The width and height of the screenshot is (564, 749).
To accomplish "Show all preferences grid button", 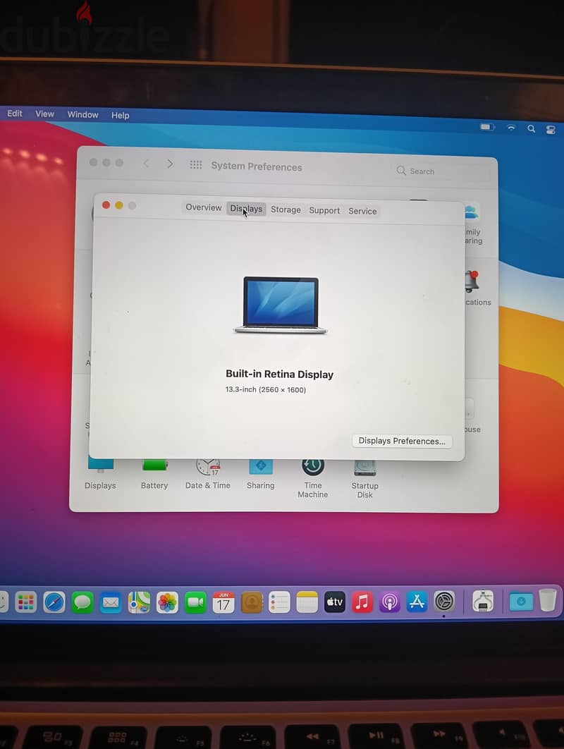I will (x=196, y=165).
